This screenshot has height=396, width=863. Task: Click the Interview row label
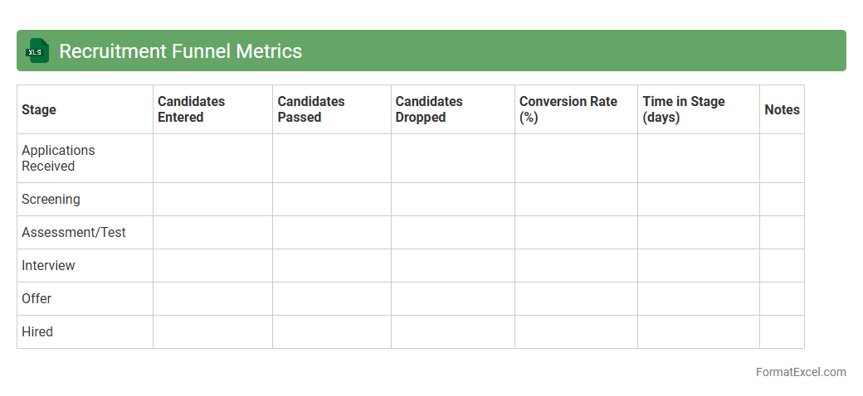click(48, 266)
